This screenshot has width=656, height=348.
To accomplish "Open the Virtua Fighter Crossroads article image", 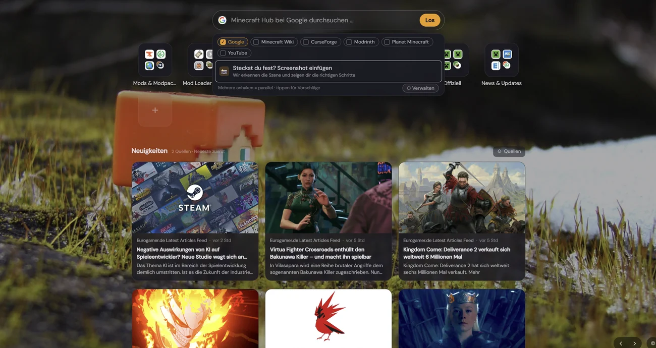I will point(329,198).
